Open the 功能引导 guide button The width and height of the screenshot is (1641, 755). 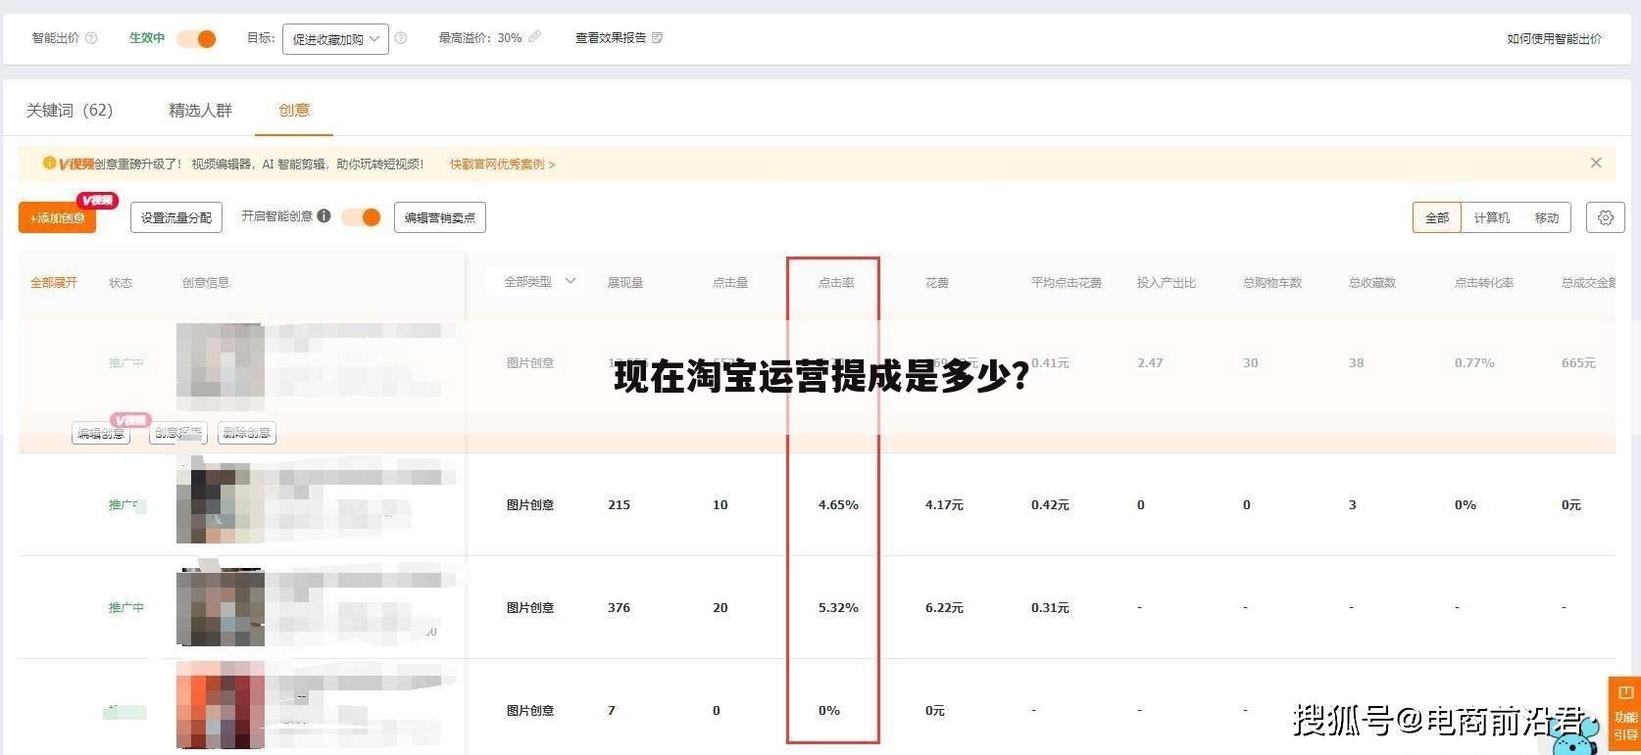[1625, 715]
